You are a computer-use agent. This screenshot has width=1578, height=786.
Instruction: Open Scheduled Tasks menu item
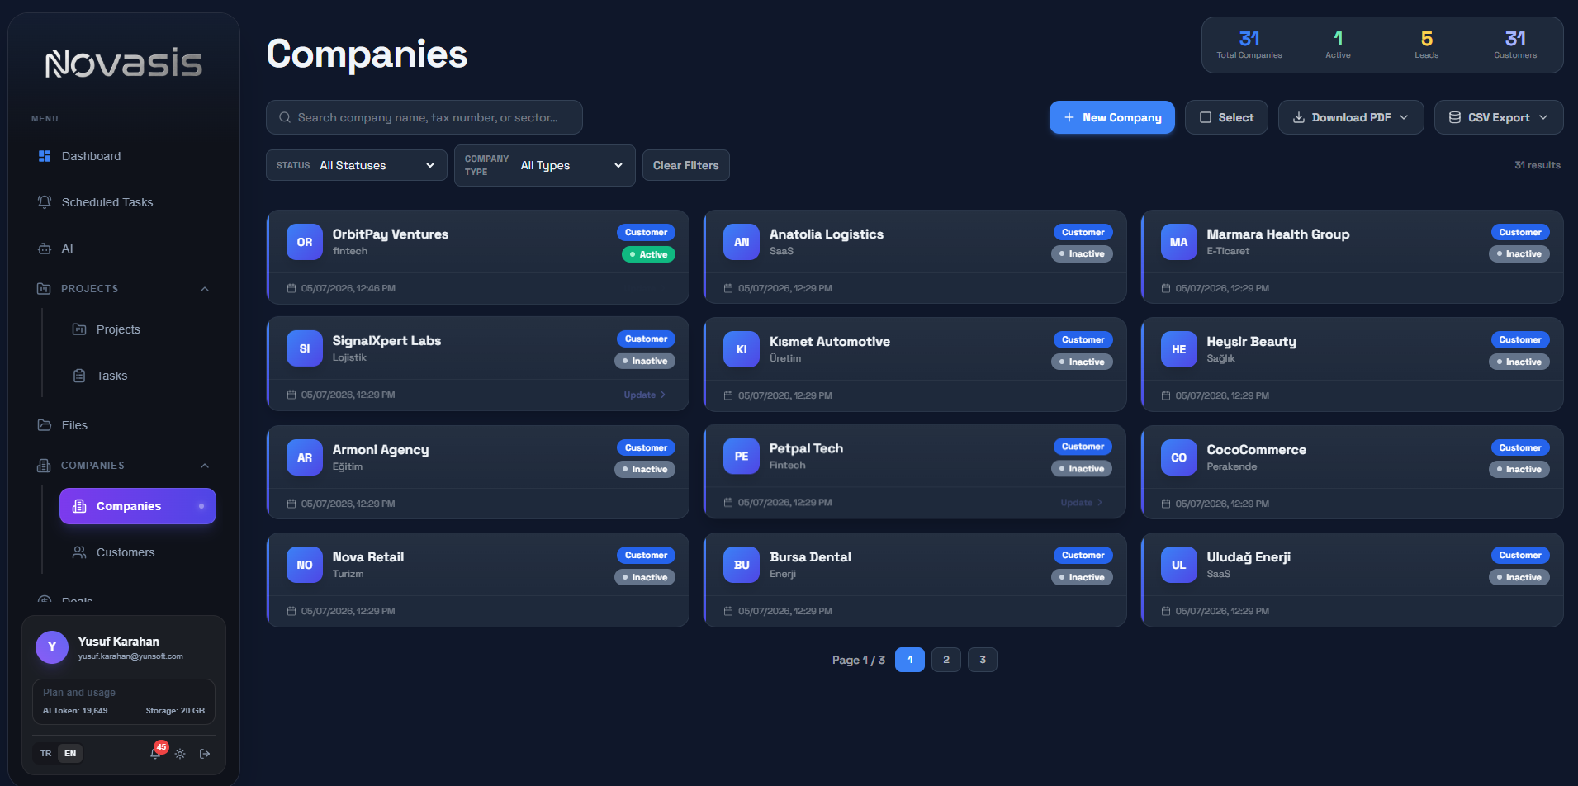(x=124, y=202)
